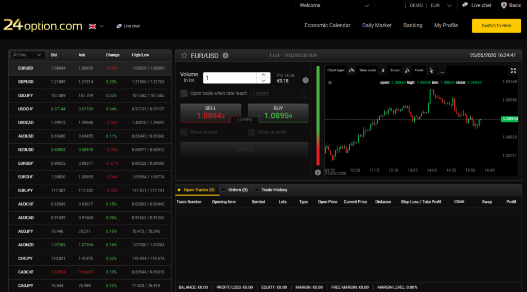Open the EUR currency chevron dropdown
The height and width of the screenshot is (292, 527).
[449, 5]
